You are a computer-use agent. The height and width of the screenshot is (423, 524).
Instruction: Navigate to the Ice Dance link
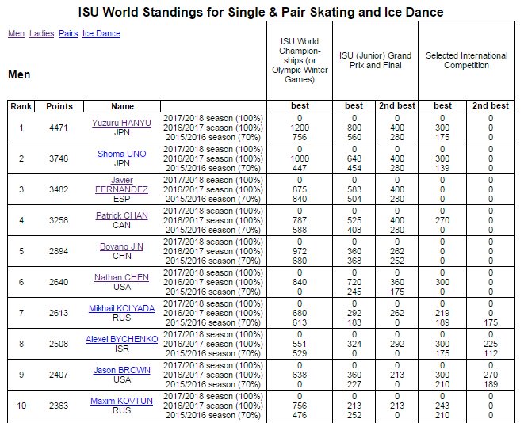coord(101,34)
